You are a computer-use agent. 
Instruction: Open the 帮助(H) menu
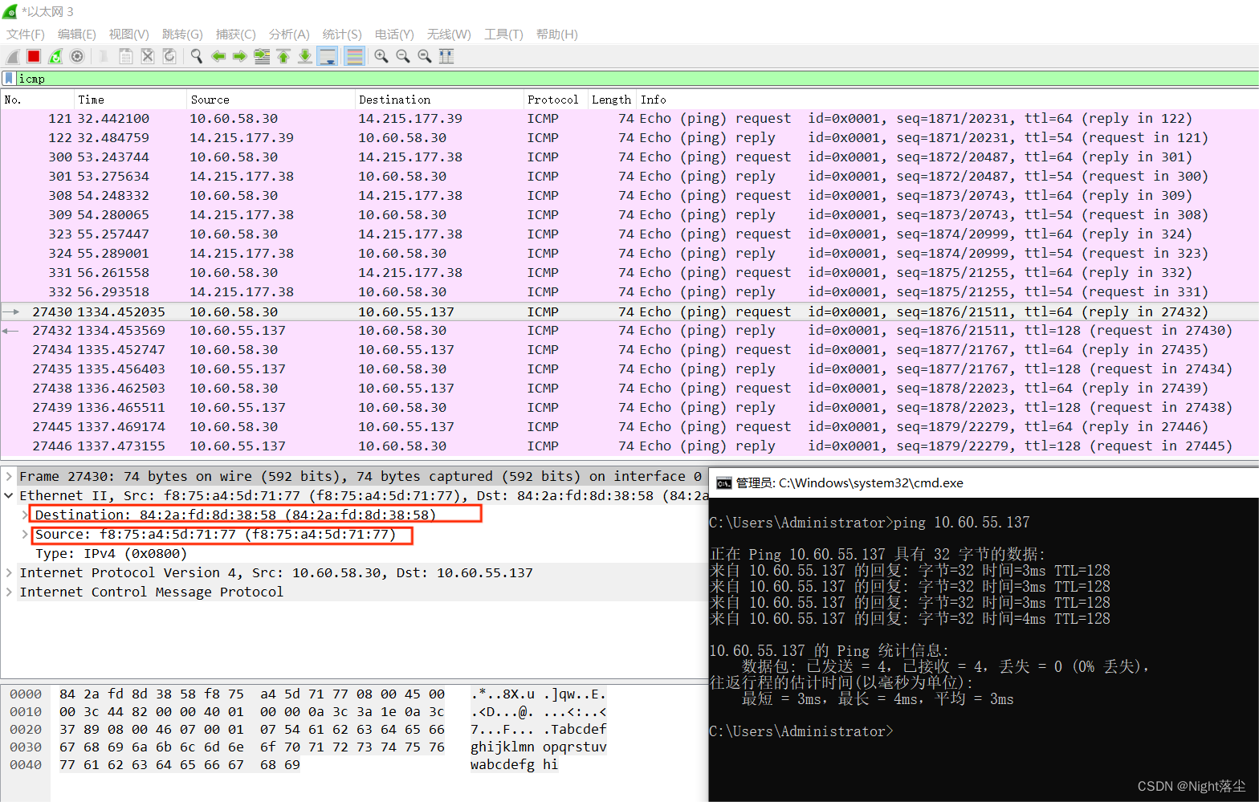(557, 35)
